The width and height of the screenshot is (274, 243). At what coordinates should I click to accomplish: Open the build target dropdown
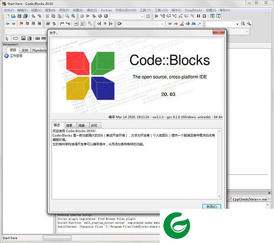click(142, 16)
